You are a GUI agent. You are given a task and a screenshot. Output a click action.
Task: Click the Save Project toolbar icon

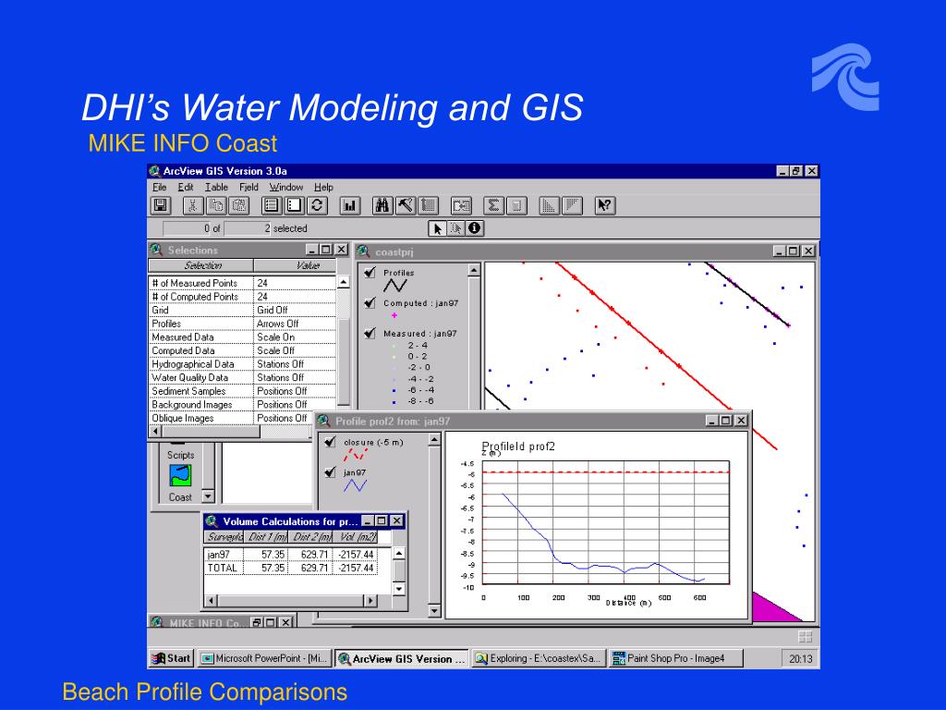(x=161, y=206)
